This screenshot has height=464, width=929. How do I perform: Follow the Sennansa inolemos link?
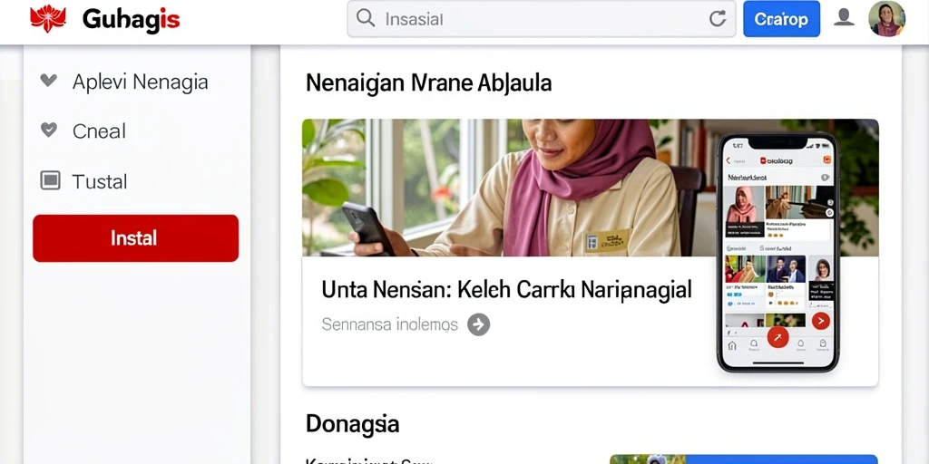[390, 324]
